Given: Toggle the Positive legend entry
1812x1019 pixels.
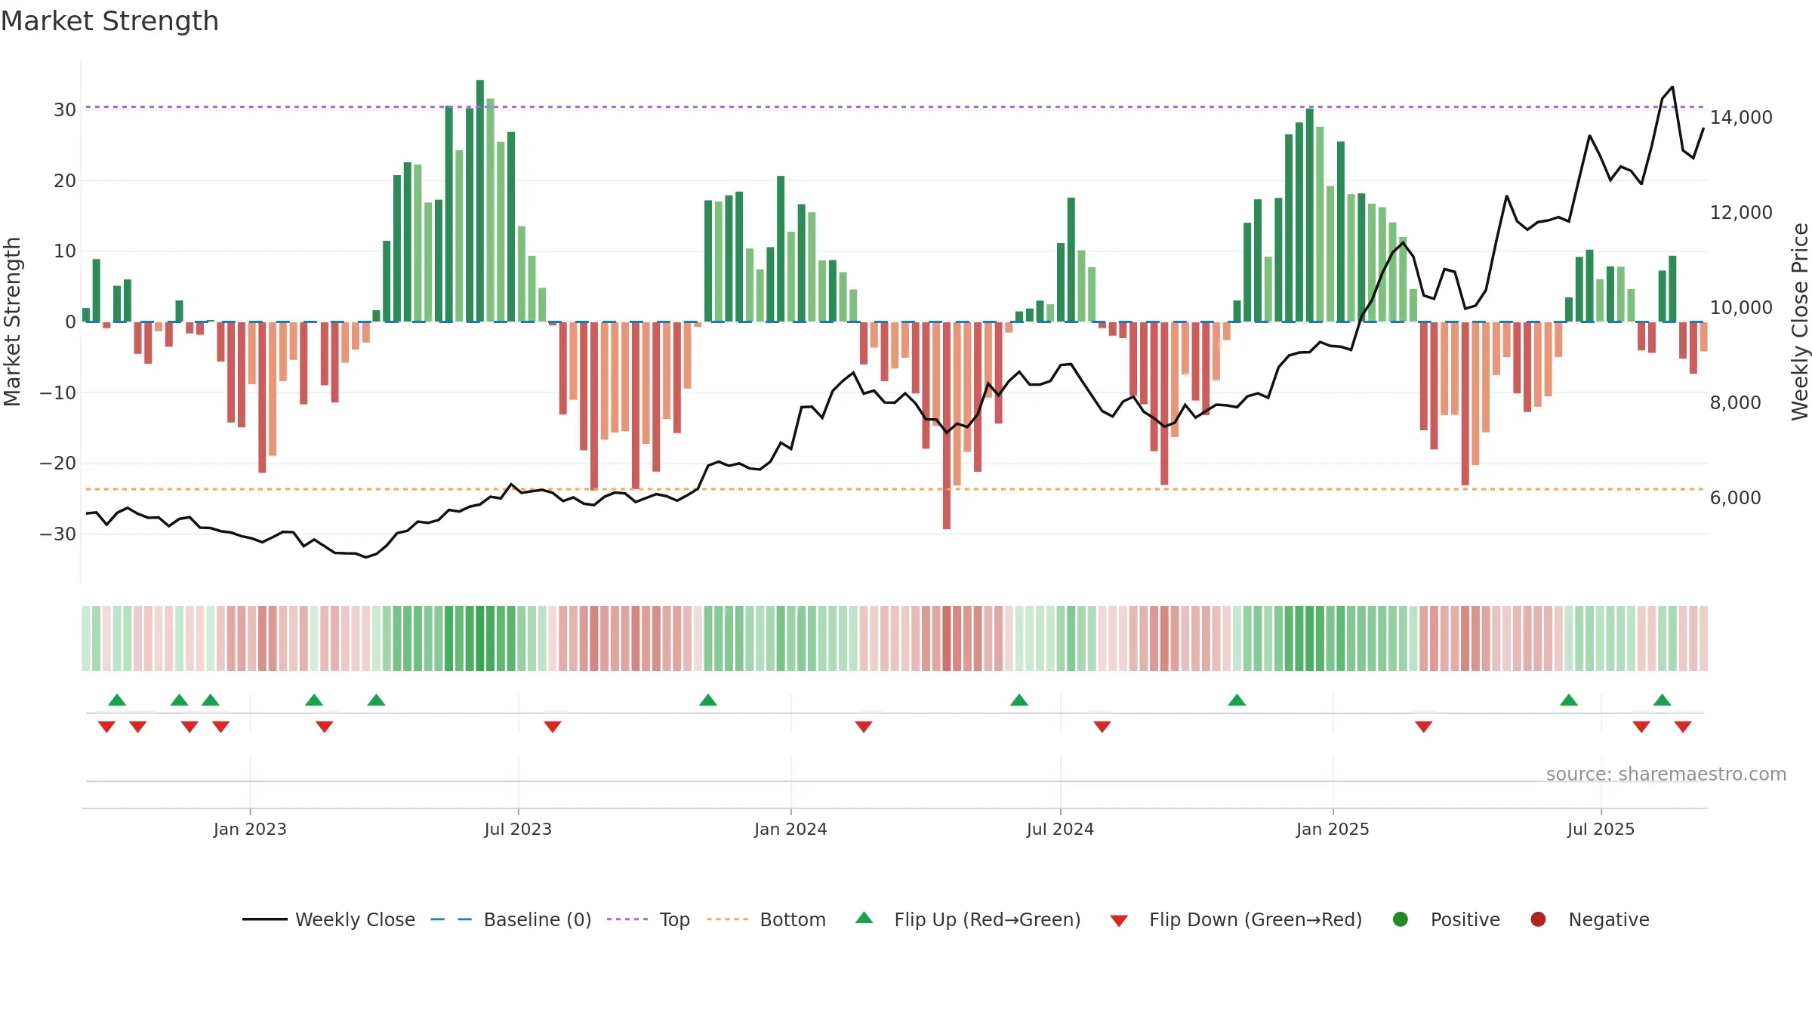Looking at the screenshot, I should [x=1446, y=919].
